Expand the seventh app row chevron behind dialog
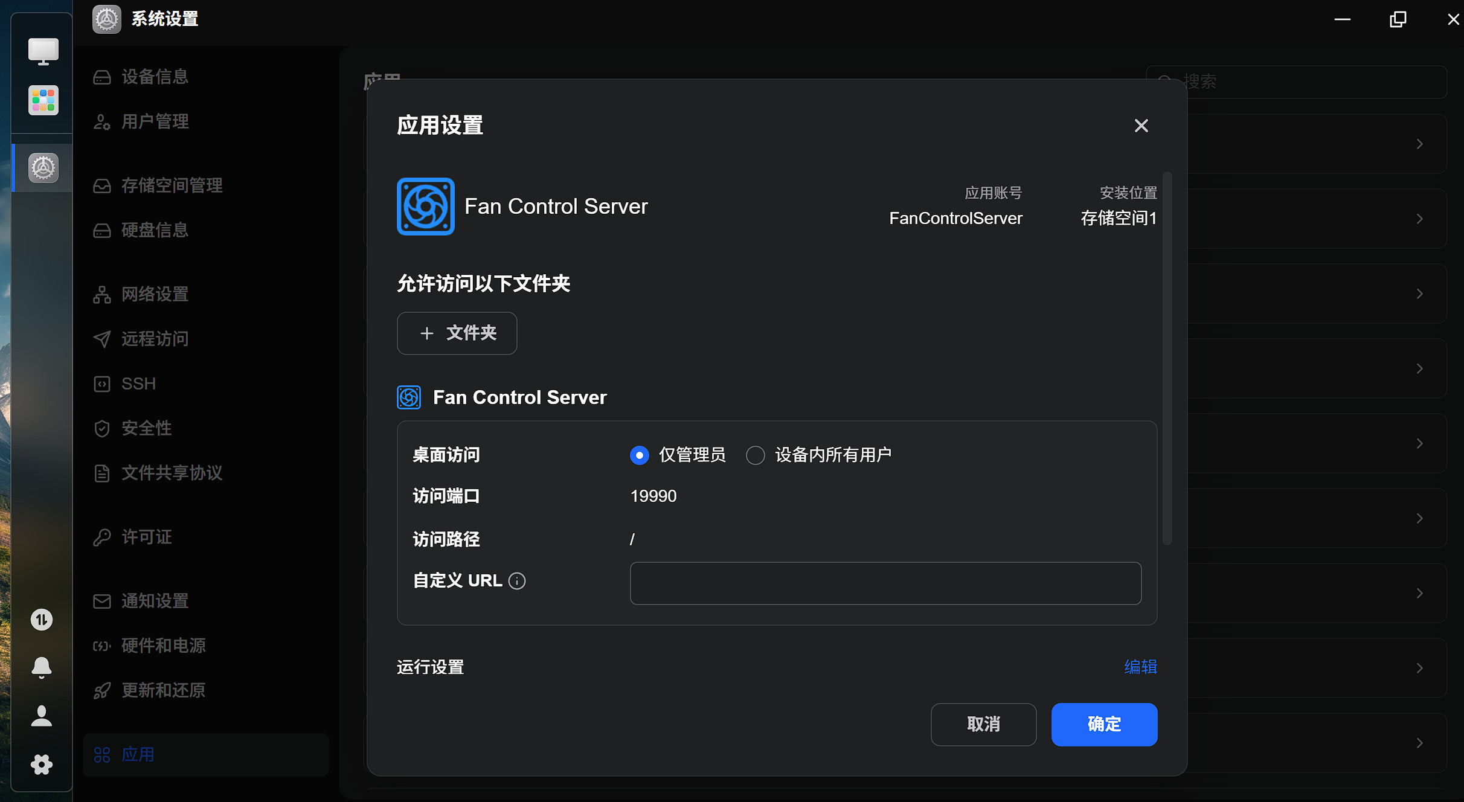 click(1421, 593)
